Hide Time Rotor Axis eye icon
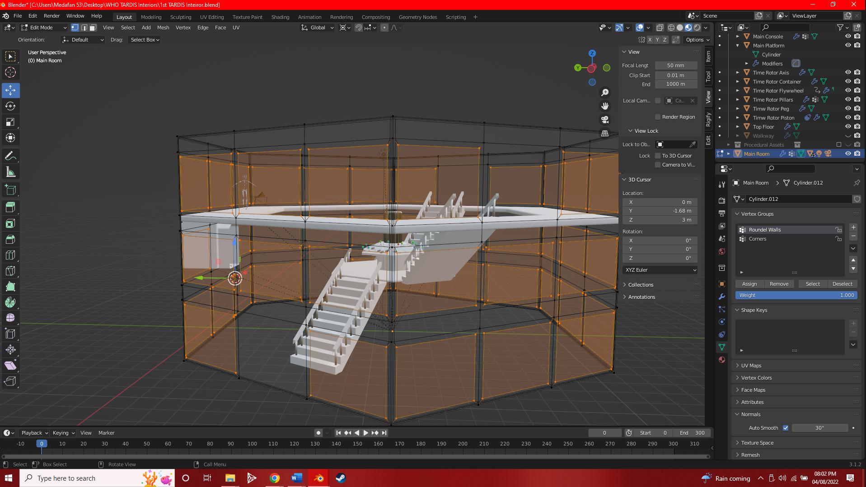 (x=848, y=73)
